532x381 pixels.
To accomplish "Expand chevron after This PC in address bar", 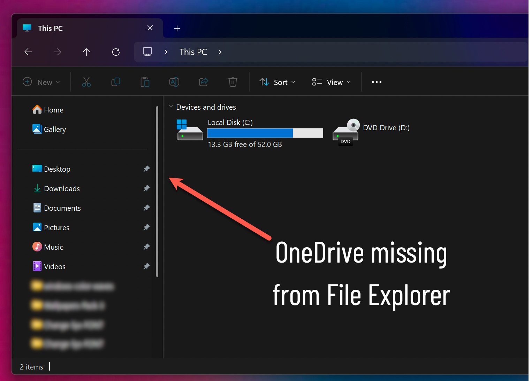I will (x=220, y=52).
